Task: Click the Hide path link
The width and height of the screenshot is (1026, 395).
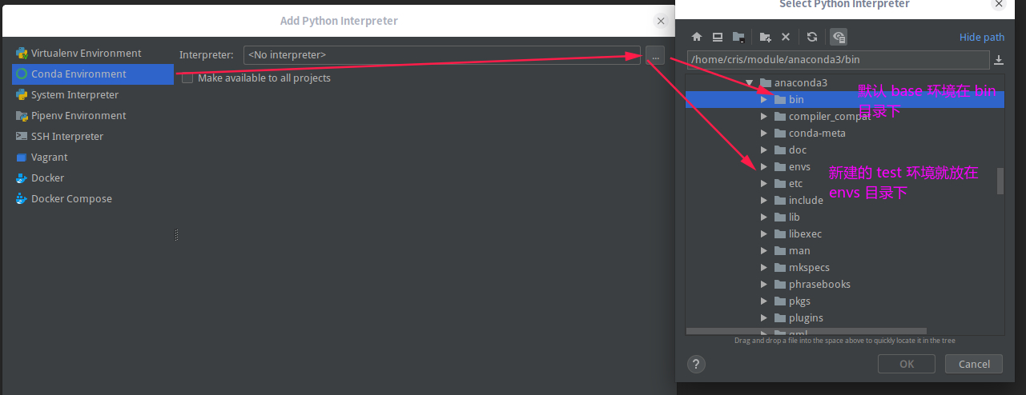Action: coord(982,38)
